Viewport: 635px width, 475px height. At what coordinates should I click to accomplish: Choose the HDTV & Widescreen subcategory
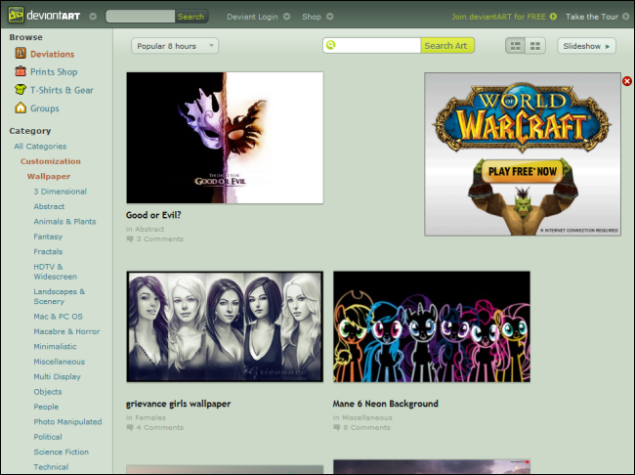coord(55,272)
